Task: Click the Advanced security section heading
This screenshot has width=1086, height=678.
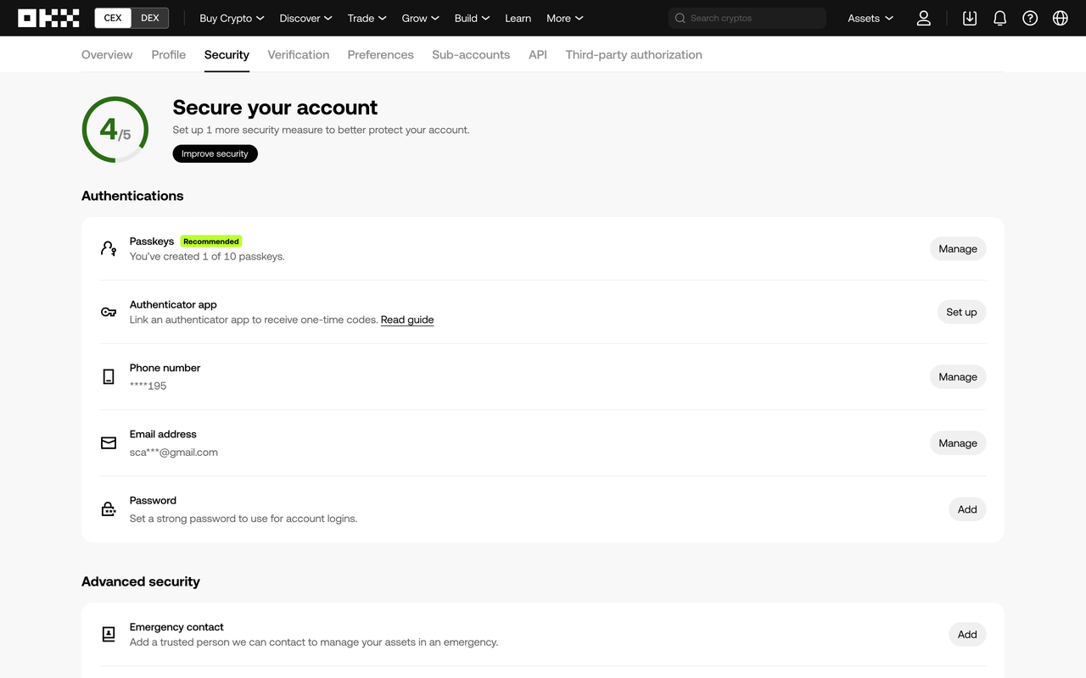Action: click(141, 581)
